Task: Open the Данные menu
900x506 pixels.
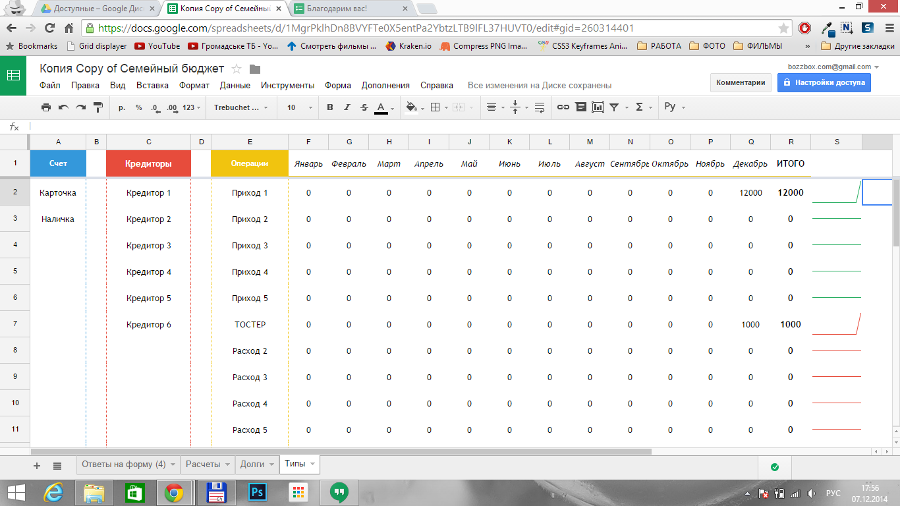Action: tap(235, 86)
